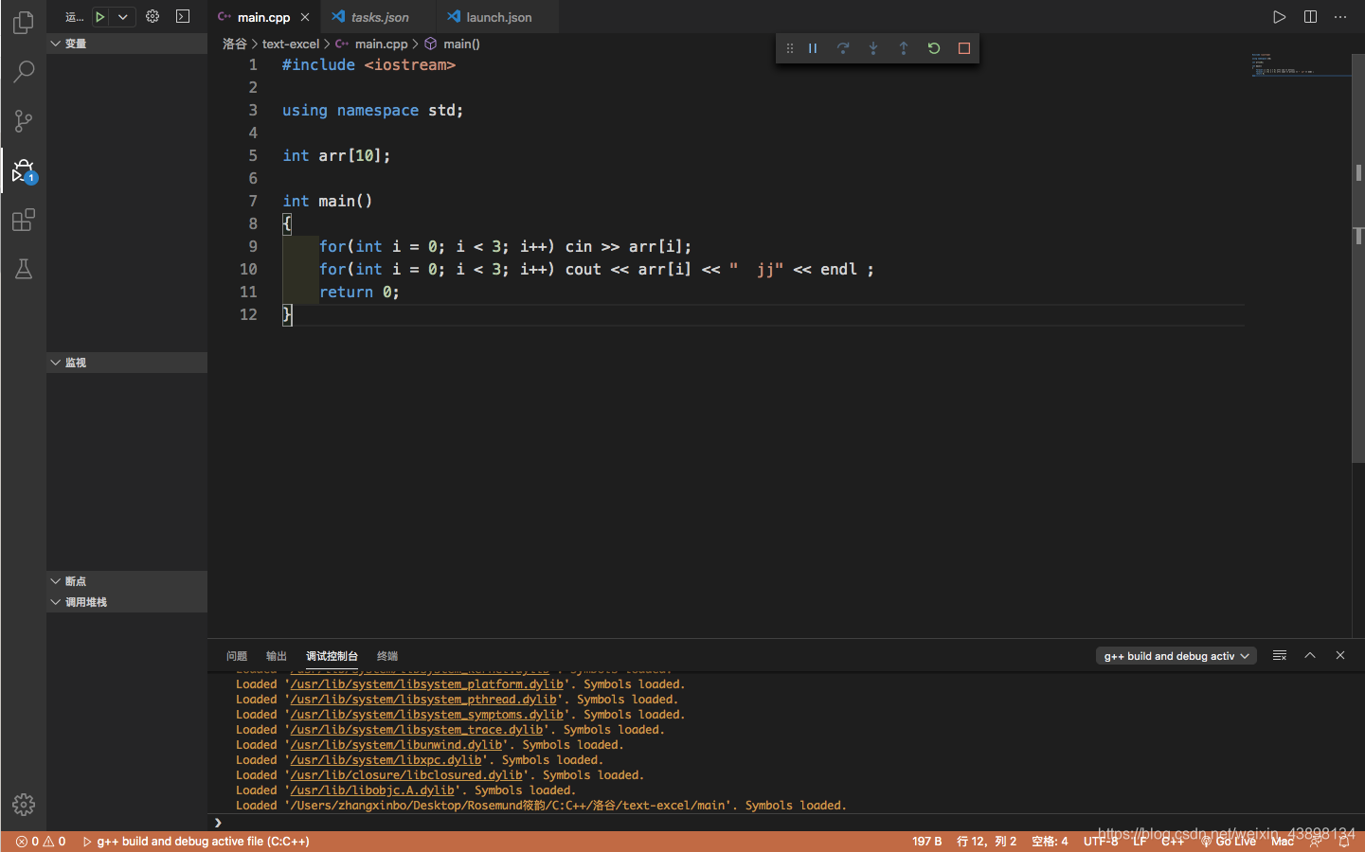Maximize the bottom panel
The image size is (1365, 852).
pyautogui.click(x=1310, y=655)
